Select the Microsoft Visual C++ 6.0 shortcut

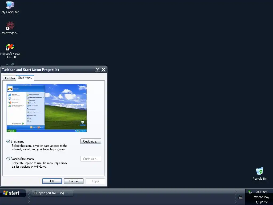click(x=10, y=51)
